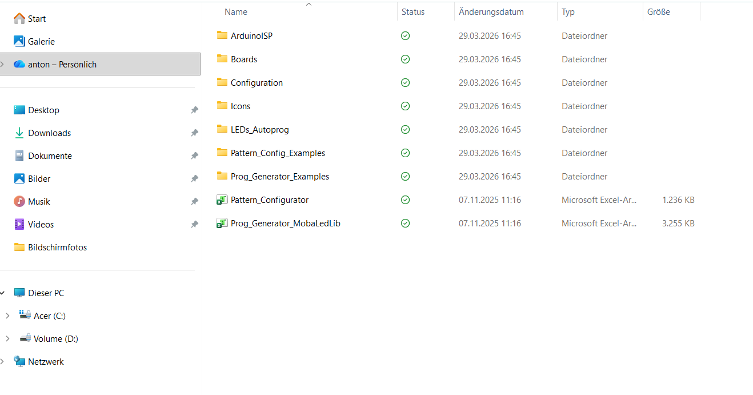753x395 pixels.
Task: Select the Start item in navigation pane
Action: coord(37,19)
